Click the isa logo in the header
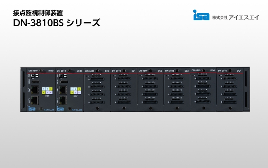Image resolution: width=268 pixels, height=168 pixels. pos(201,15)
